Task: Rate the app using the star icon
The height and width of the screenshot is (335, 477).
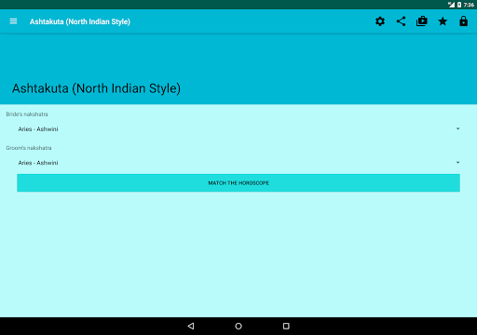Action: click(443, 21)
